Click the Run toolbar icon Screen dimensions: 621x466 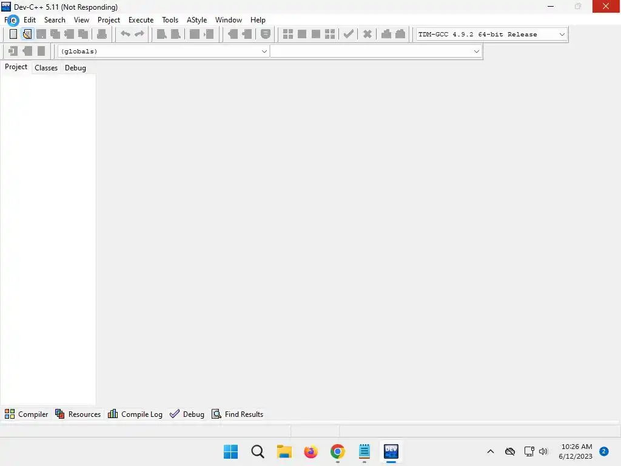[x=302, y=34]
